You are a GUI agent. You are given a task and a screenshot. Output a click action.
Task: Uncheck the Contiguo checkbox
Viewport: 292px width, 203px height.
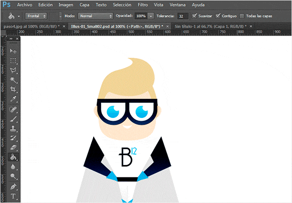pos(218,16)
